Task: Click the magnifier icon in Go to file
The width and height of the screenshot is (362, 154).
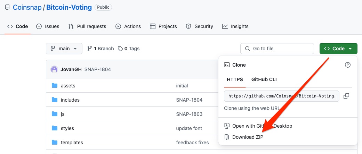Action: pyautogui.click(x=248, y=49)
